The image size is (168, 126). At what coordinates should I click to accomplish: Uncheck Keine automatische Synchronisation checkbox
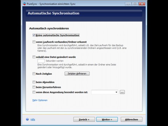pos(34,35)
